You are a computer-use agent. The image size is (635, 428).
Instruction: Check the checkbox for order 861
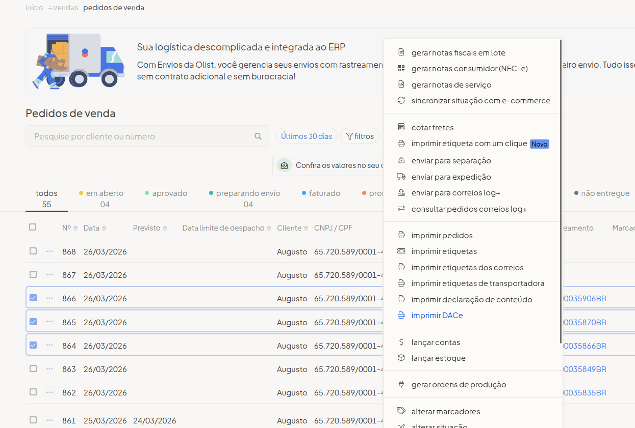pos(33,420)
